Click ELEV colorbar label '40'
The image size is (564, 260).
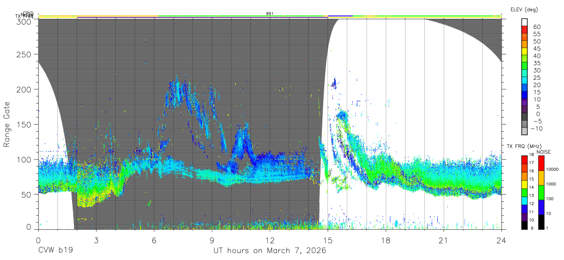(x=536, y=56)
